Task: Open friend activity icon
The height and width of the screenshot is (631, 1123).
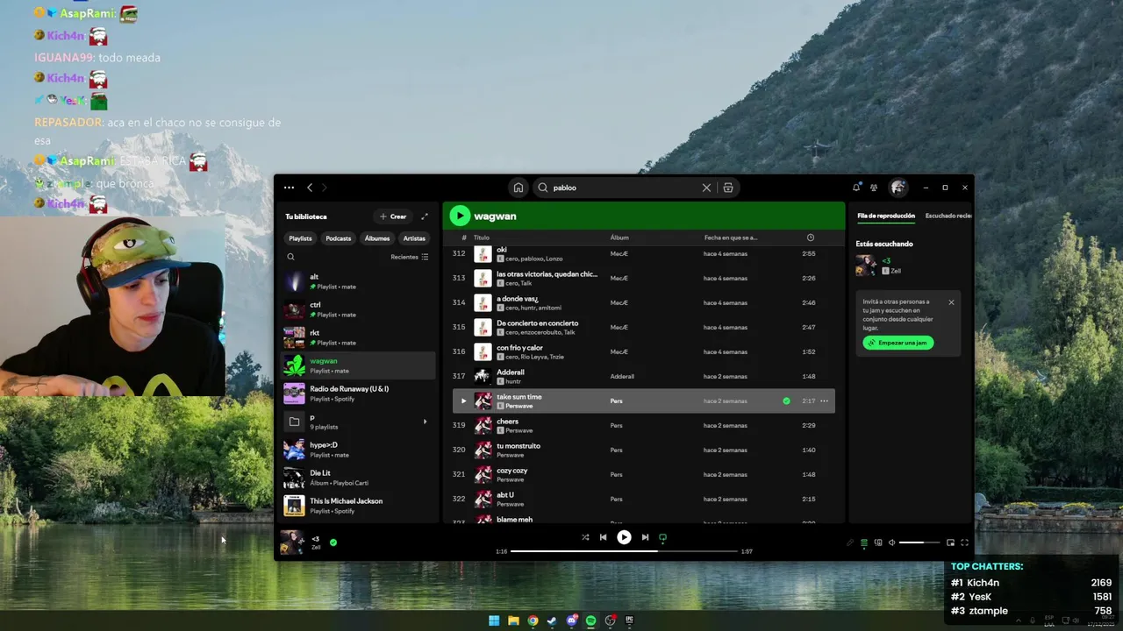Action: 874,188
